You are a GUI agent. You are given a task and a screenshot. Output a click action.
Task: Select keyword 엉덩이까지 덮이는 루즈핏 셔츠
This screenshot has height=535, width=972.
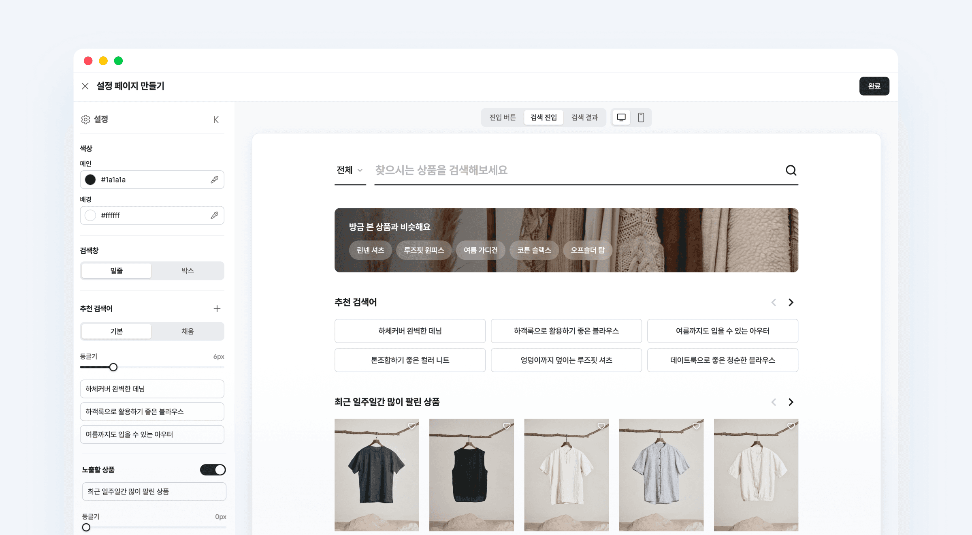[566, 360]
